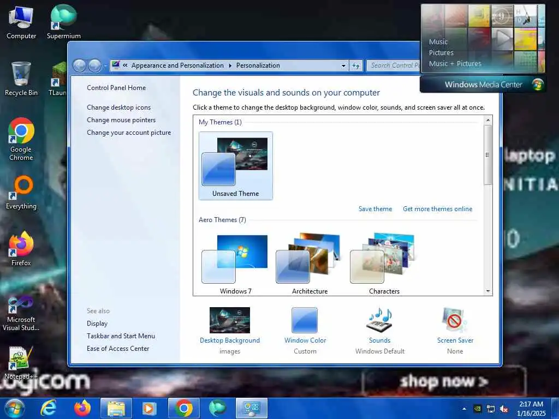
Task: Choose Music in Media Center gadget
Action: pos(438,41)
